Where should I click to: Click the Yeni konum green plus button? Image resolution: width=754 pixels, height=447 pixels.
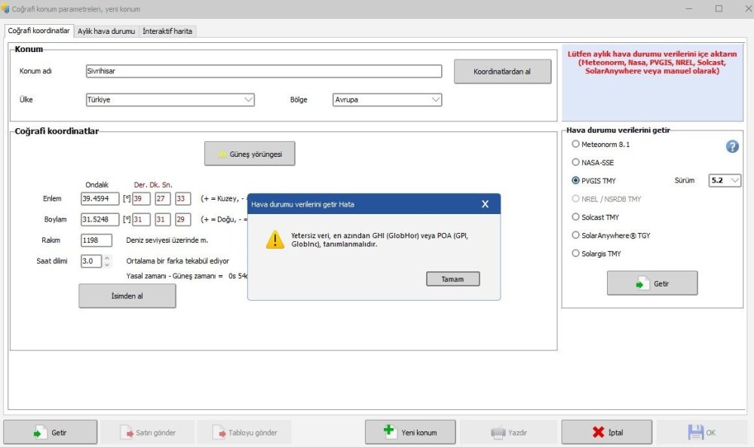[410, 433]
